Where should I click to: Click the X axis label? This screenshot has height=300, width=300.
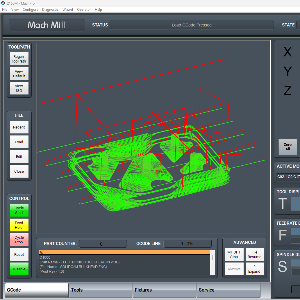coord(287,52)
